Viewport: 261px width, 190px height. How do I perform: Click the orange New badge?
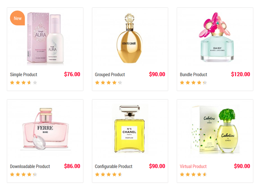click(x=17, y=18)
